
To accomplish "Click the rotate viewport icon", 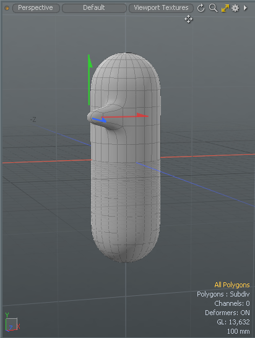I will click(x=201, y=8).
